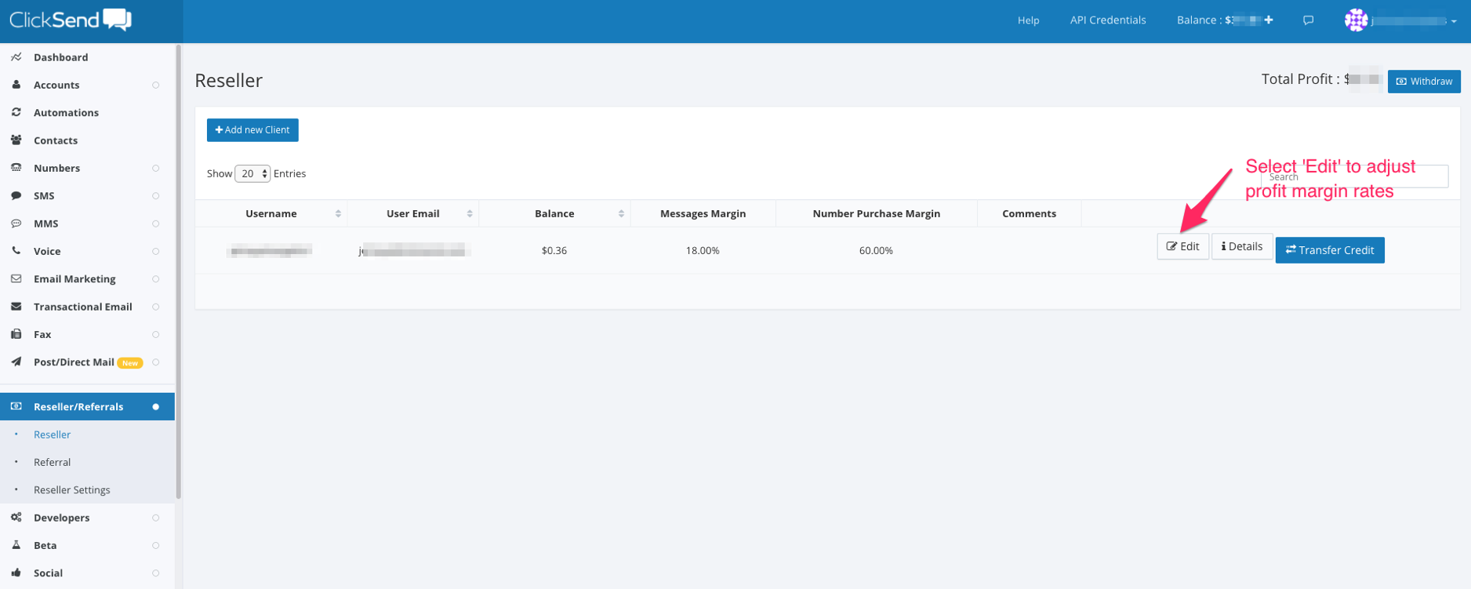Click the Reseller/Referrals money icon
Viewport: 1471px width, 589px height.
coord(16,406)
